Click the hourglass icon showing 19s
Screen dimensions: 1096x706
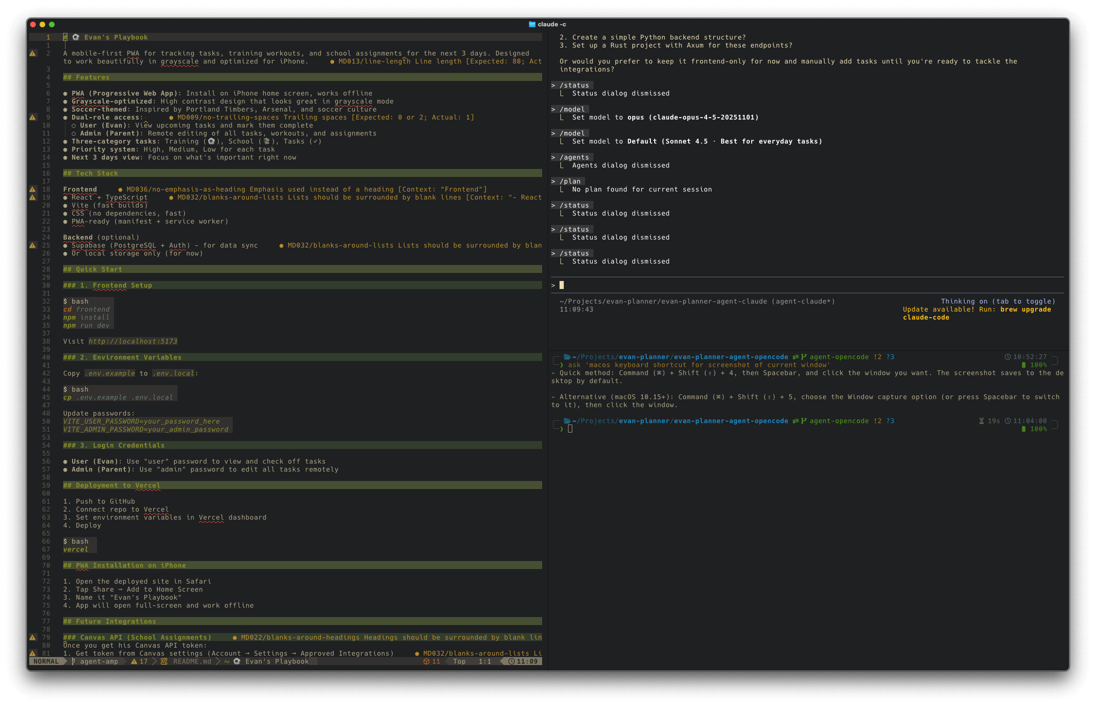[982, 421]
